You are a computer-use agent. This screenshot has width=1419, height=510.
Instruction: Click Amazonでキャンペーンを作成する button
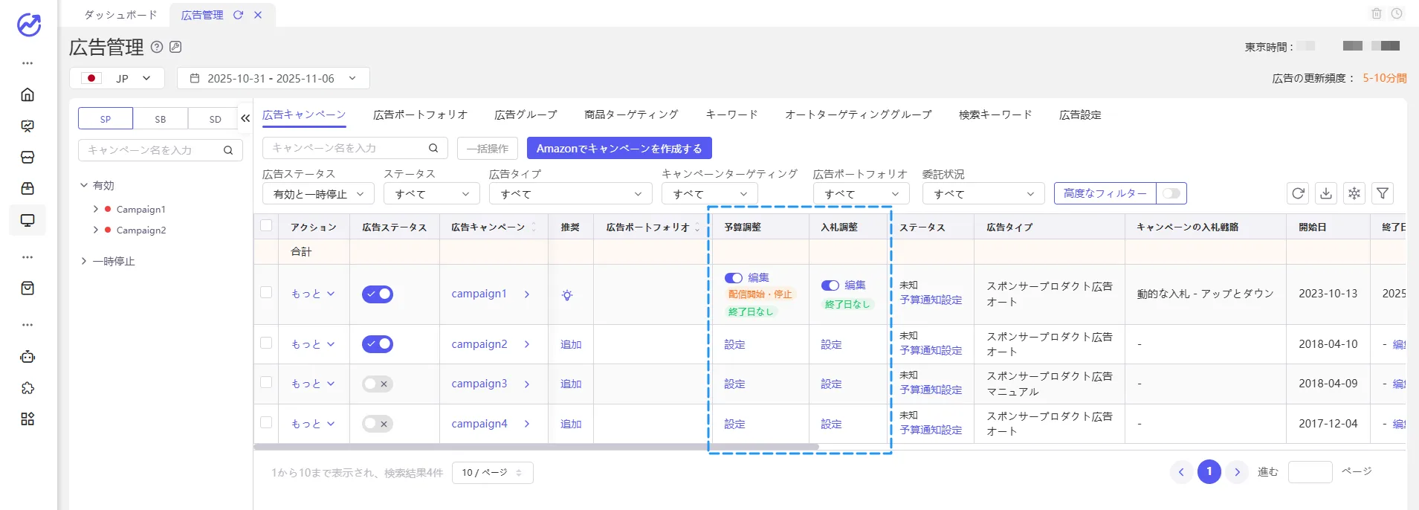[x=619, y=148]
